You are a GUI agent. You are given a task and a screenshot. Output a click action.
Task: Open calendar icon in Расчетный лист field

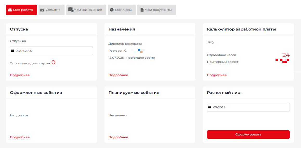209,107
